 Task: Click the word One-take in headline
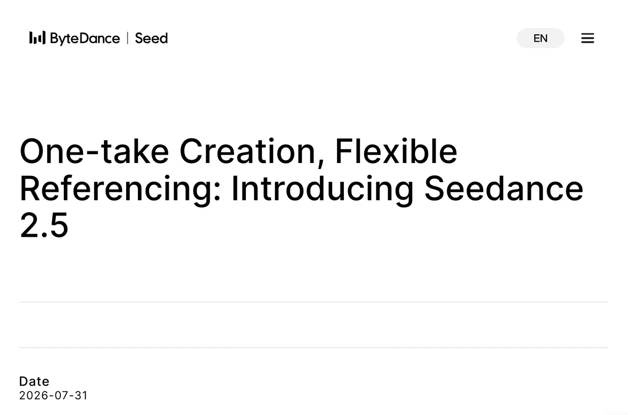coord(94,151)
